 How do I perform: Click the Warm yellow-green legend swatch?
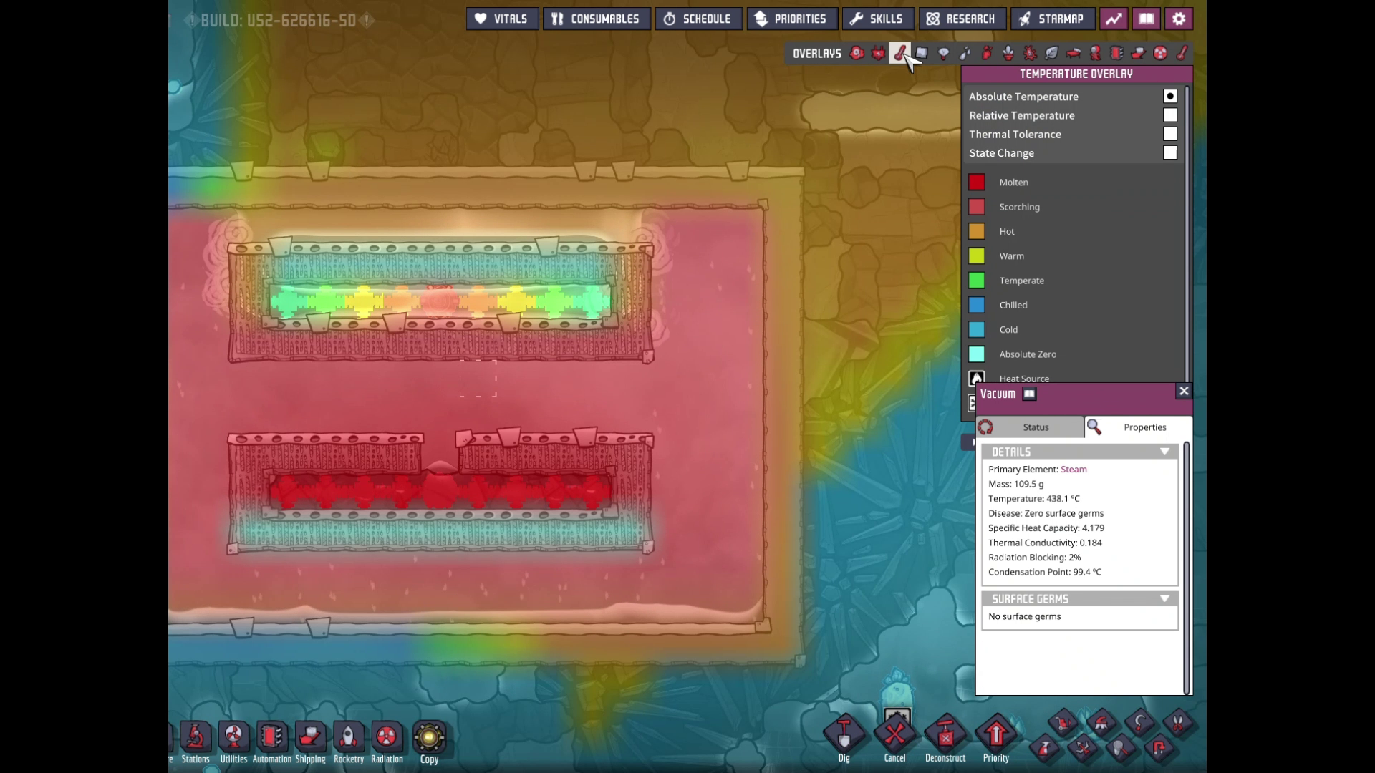(x=977, y=256)
